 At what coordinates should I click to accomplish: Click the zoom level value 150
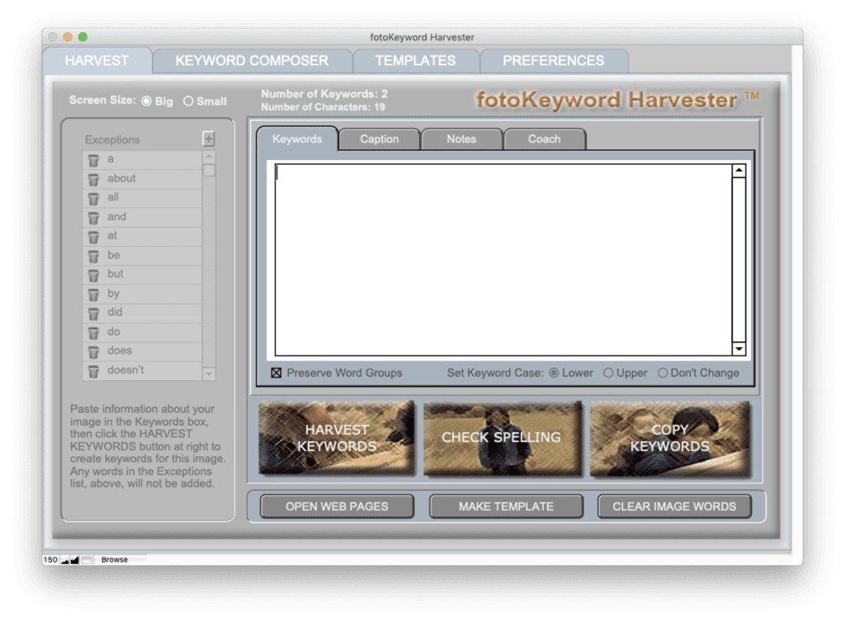pyautogui.click(x=50, y=560)
